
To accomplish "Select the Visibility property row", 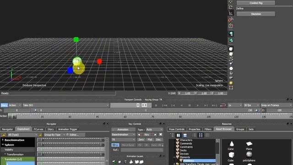I will click(x=18, y=150).
